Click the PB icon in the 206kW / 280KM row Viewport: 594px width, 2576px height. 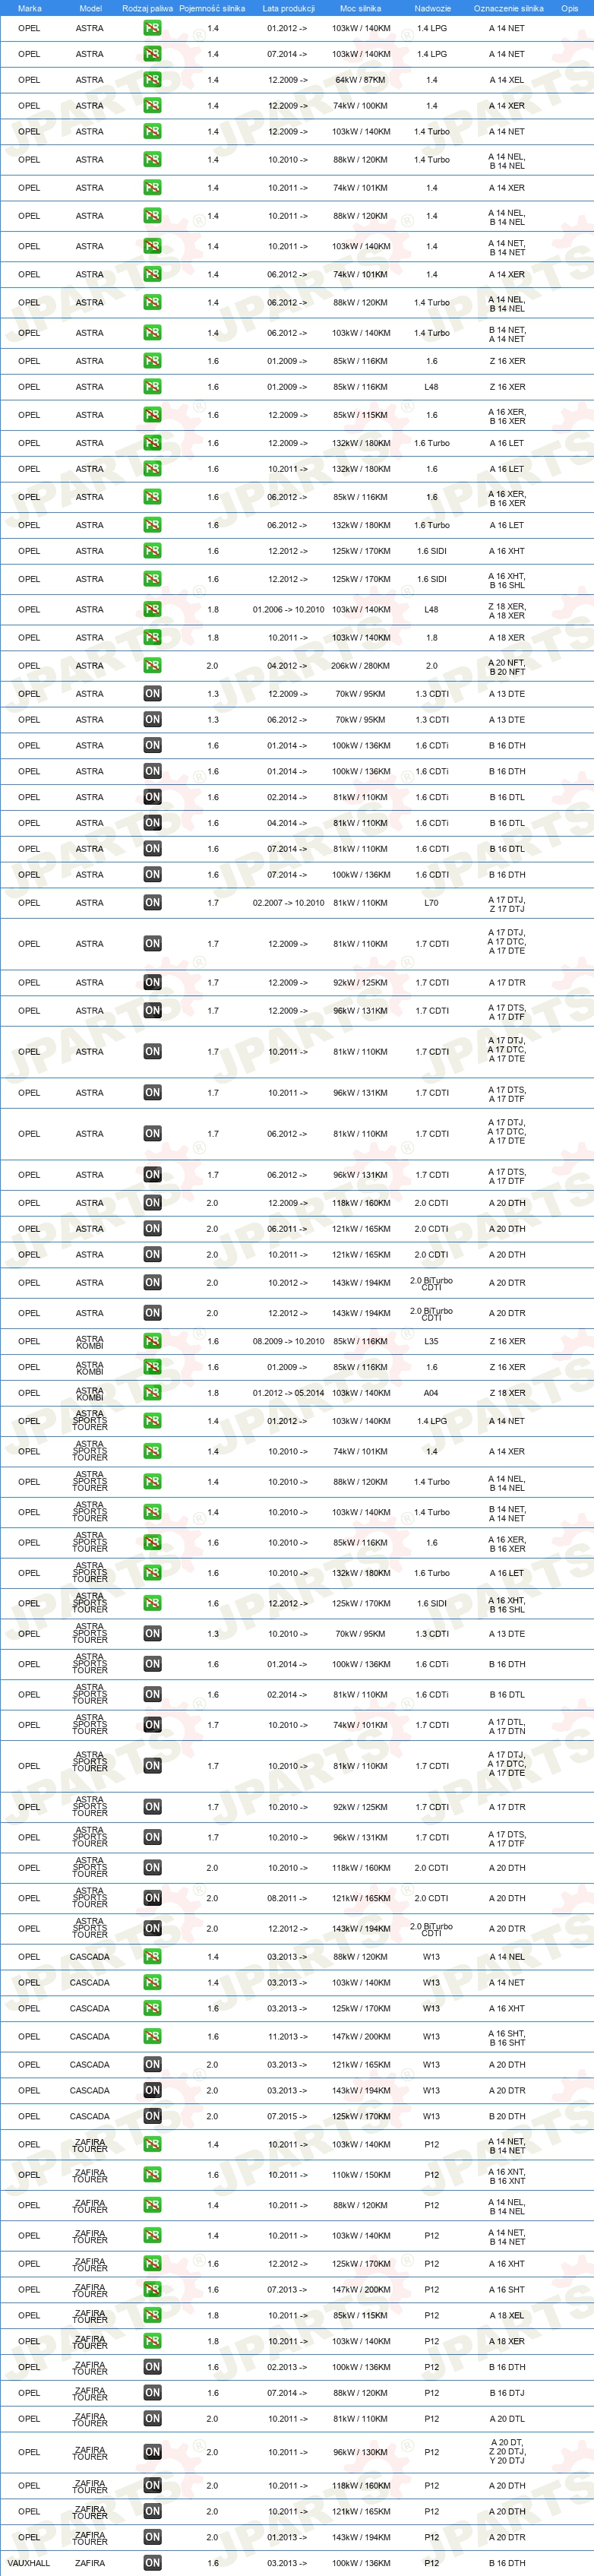tap(152, 665)
